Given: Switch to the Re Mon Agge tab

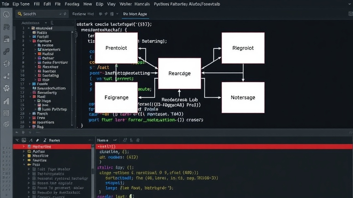Looking at the screenshot, I should click(135, 14).
